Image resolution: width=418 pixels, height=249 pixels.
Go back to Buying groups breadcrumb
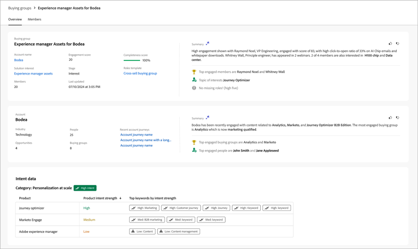click(20, 8)
